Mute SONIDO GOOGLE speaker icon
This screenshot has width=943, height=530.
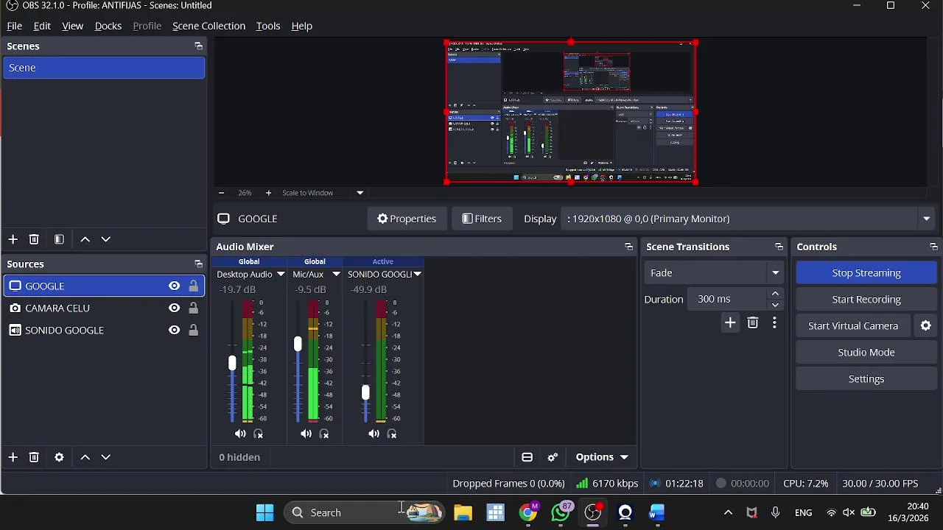pyautogui.click(x=374, y=434)
